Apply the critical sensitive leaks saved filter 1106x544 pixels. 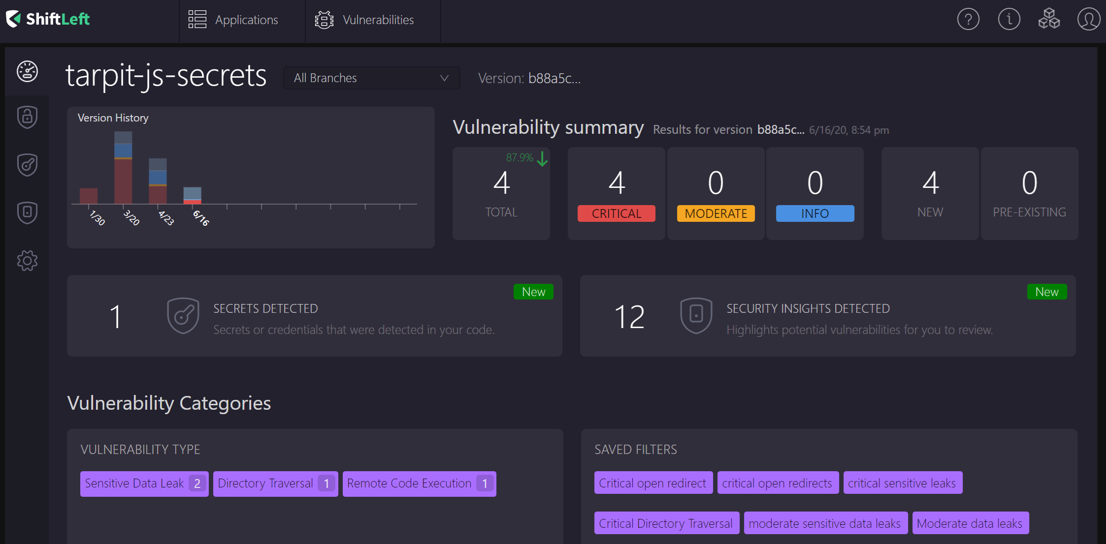(x=903, y=483)
